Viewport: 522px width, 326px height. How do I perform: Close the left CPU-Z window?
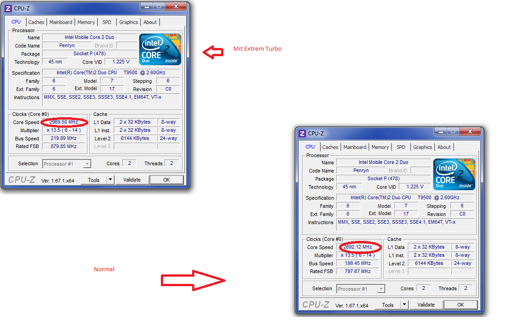tap(176, 6)
